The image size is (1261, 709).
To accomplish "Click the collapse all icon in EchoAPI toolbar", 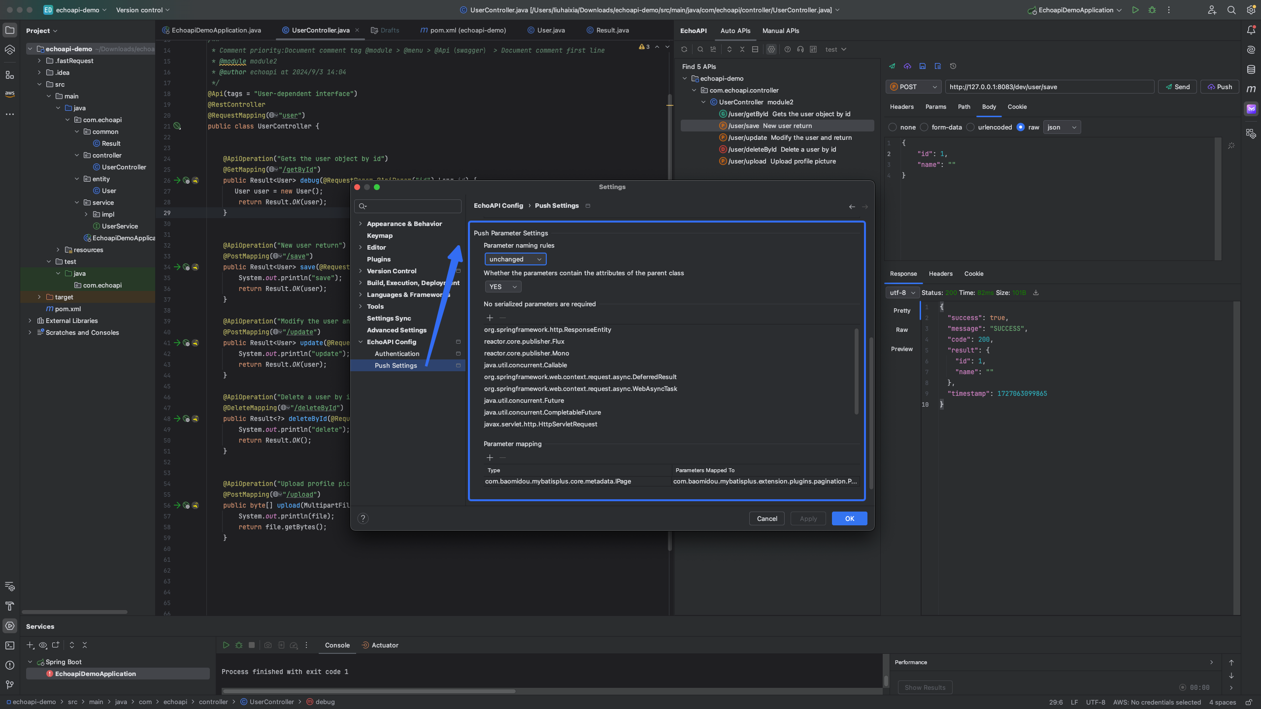I will click(742, 49).
